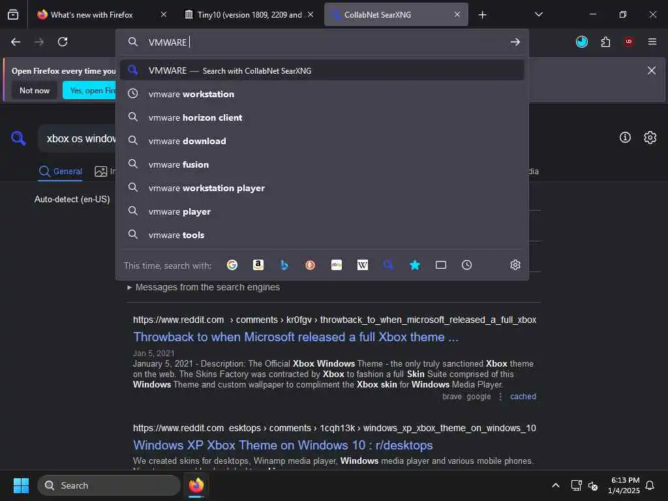Close the Tiny10 tab
Image resolution: width=668 pixels, height=501 pixels.
(311, 14)
